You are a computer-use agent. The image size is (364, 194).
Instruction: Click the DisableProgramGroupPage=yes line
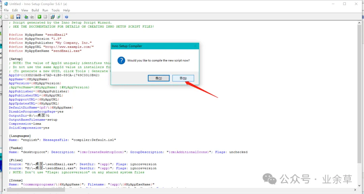pos(36,112)
